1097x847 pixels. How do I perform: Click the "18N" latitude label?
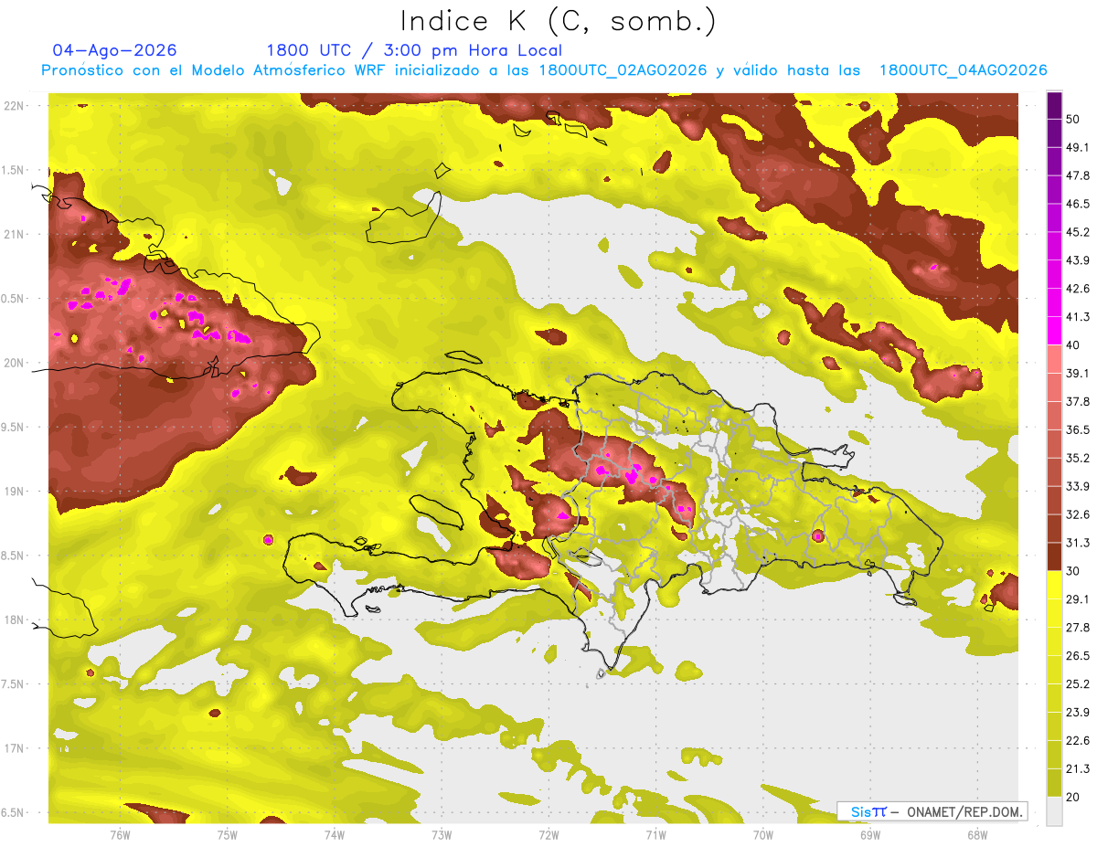16,620
